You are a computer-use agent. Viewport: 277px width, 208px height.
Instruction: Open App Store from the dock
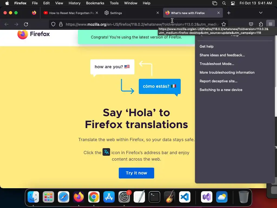(x=109, y=197)
